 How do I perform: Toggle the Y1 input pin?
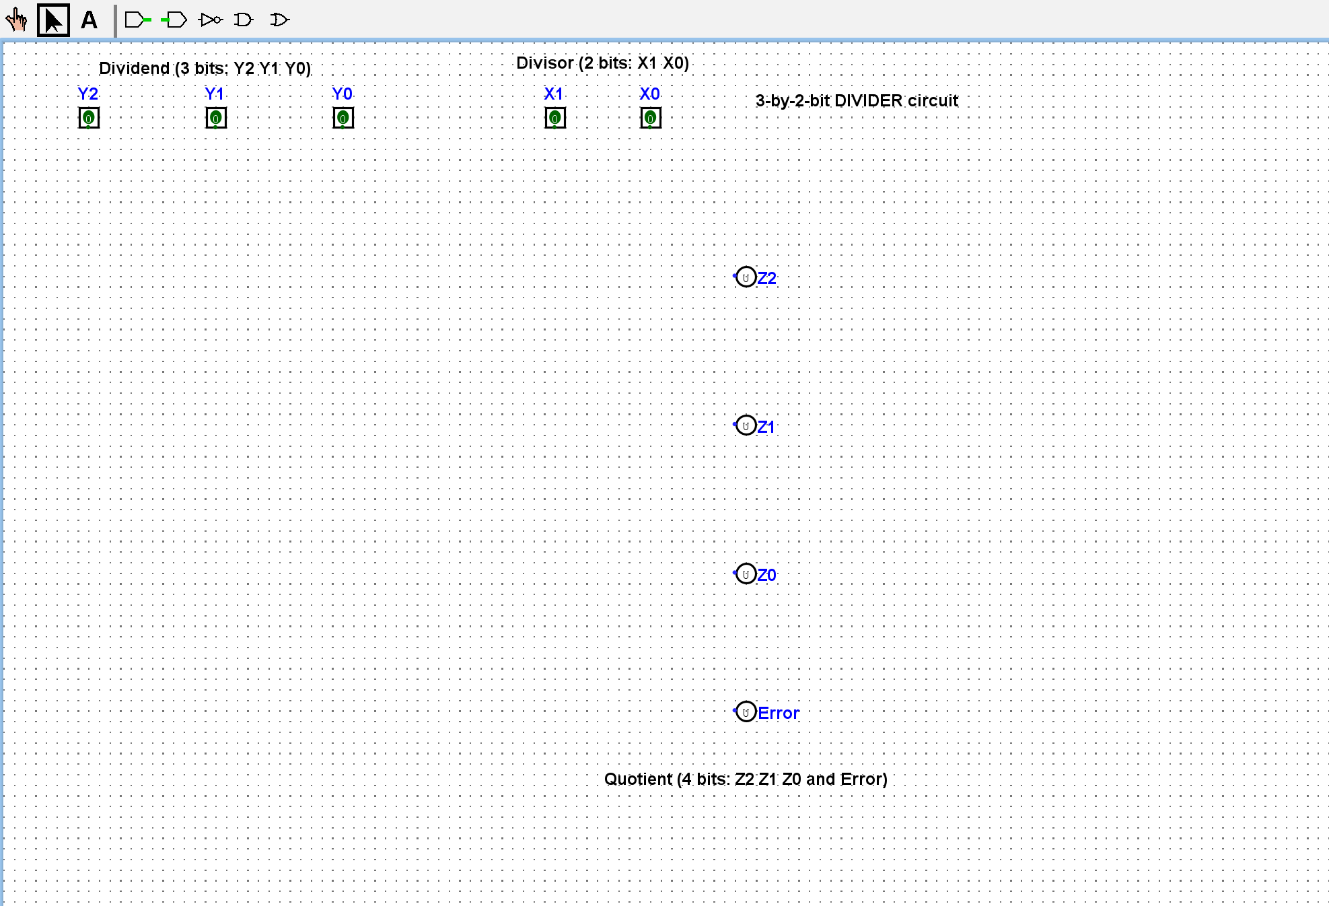[x=216, y=118]
